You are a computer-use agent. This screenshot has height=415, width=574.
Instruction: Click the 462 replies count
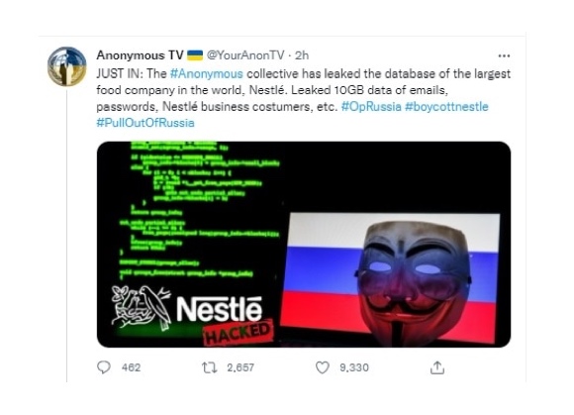131,367
